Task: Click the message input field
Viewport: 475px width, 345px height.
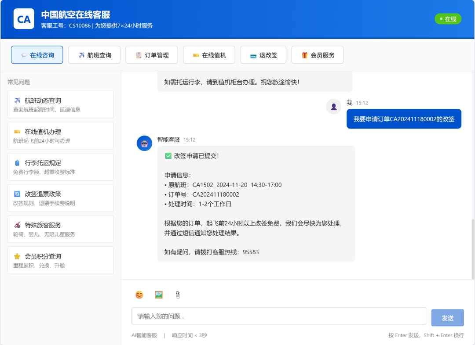Action: 279,316
